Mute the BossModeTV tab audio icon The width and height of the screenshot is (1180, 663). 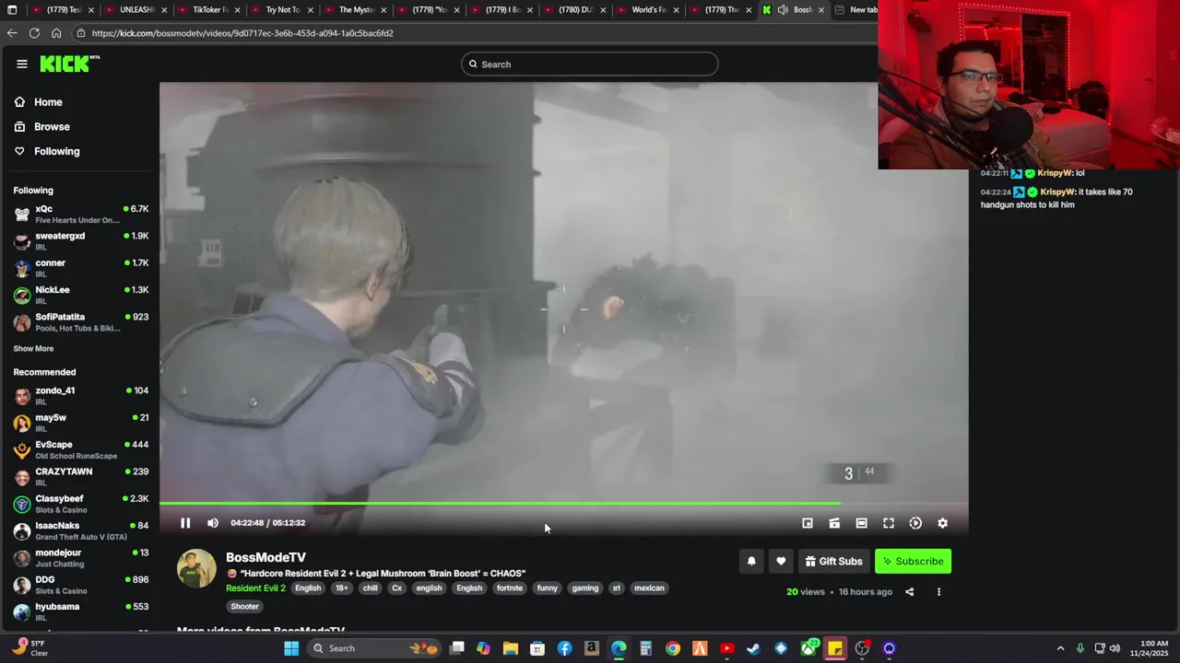(x=783, y=10)
